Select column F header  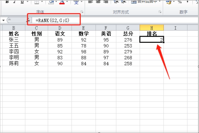click(x=106, y=28)
